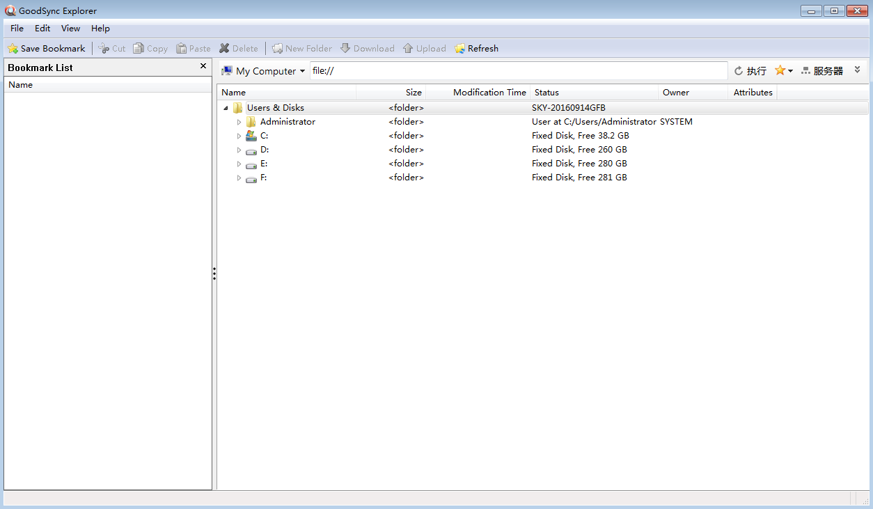873x509 pixels.
Task: Click the Delete X icon
Action: pos(224,49)
